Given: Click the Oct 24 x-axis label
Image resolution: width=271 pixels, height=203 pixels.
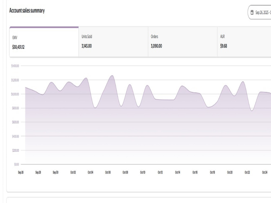Looking at the screenshot, I should point(265,172).
